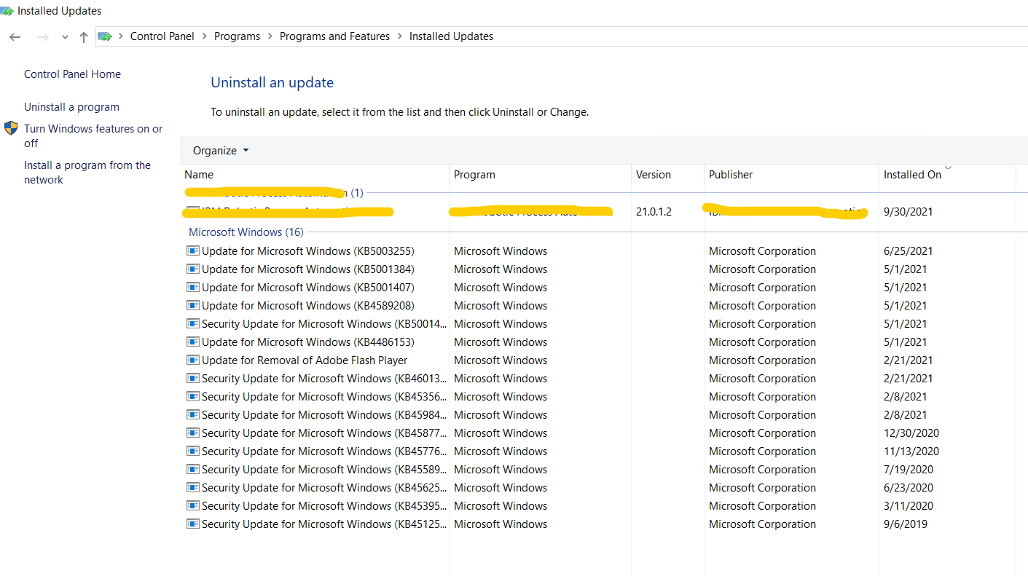Expand chevron after Control Panel breadcrumb

(204, 36)
